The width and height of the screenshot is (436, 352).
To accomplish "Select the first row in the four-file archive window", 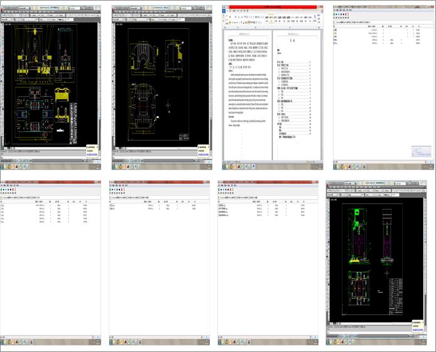I will [261, 205].
